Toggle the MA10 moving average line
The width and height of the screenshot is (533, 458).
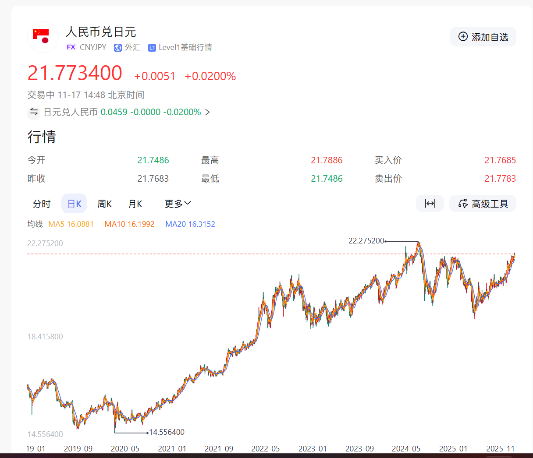pyautogui.click(x=129, y=224)
